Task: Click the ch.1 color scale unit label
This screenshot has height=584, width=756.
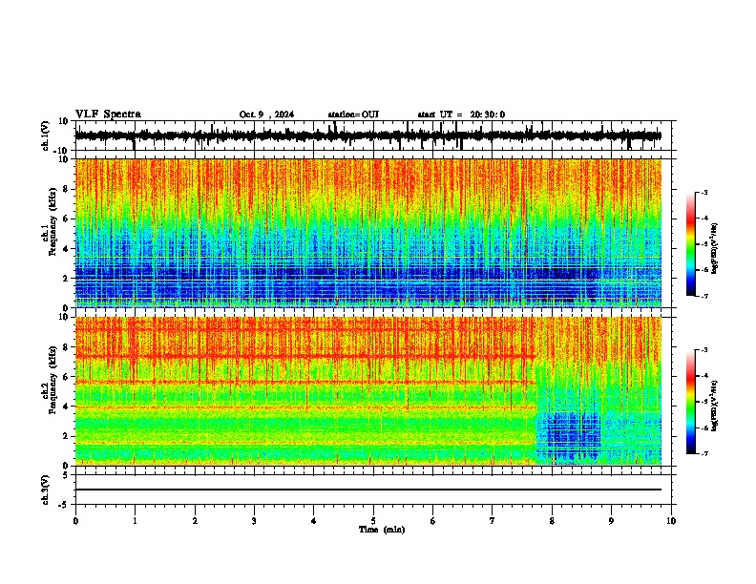Action: point(715,249)
